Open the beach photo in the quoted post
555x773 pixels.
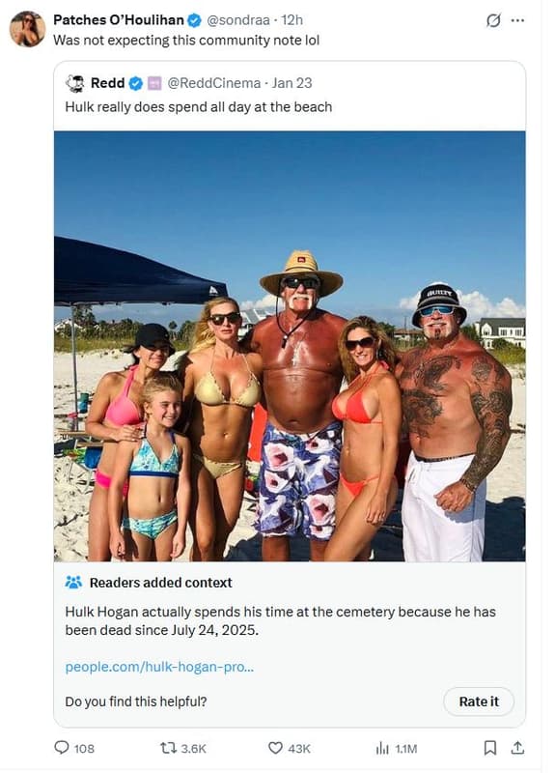coord(290,346)
